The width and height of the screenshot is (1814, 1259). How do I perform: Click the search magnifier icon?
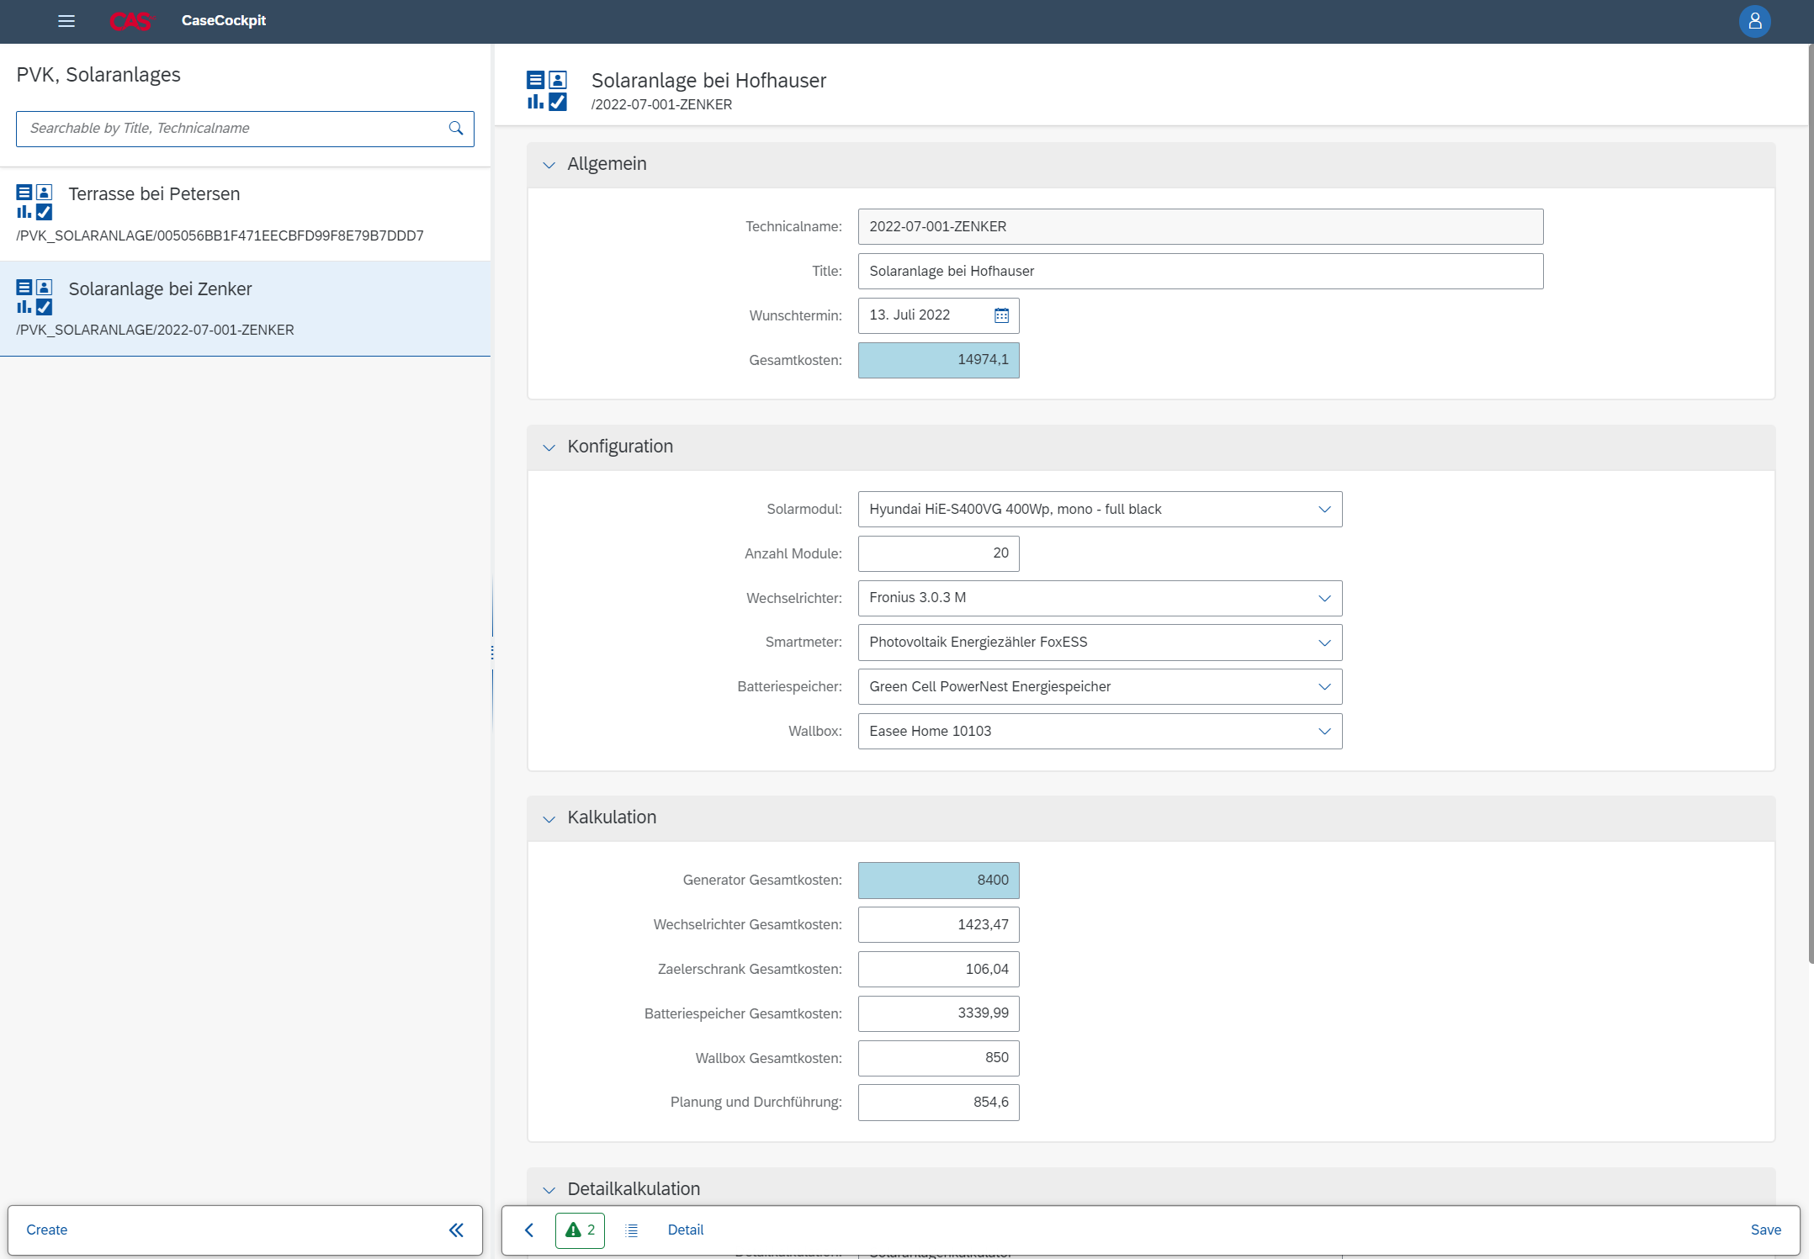(x=456, y=129)
